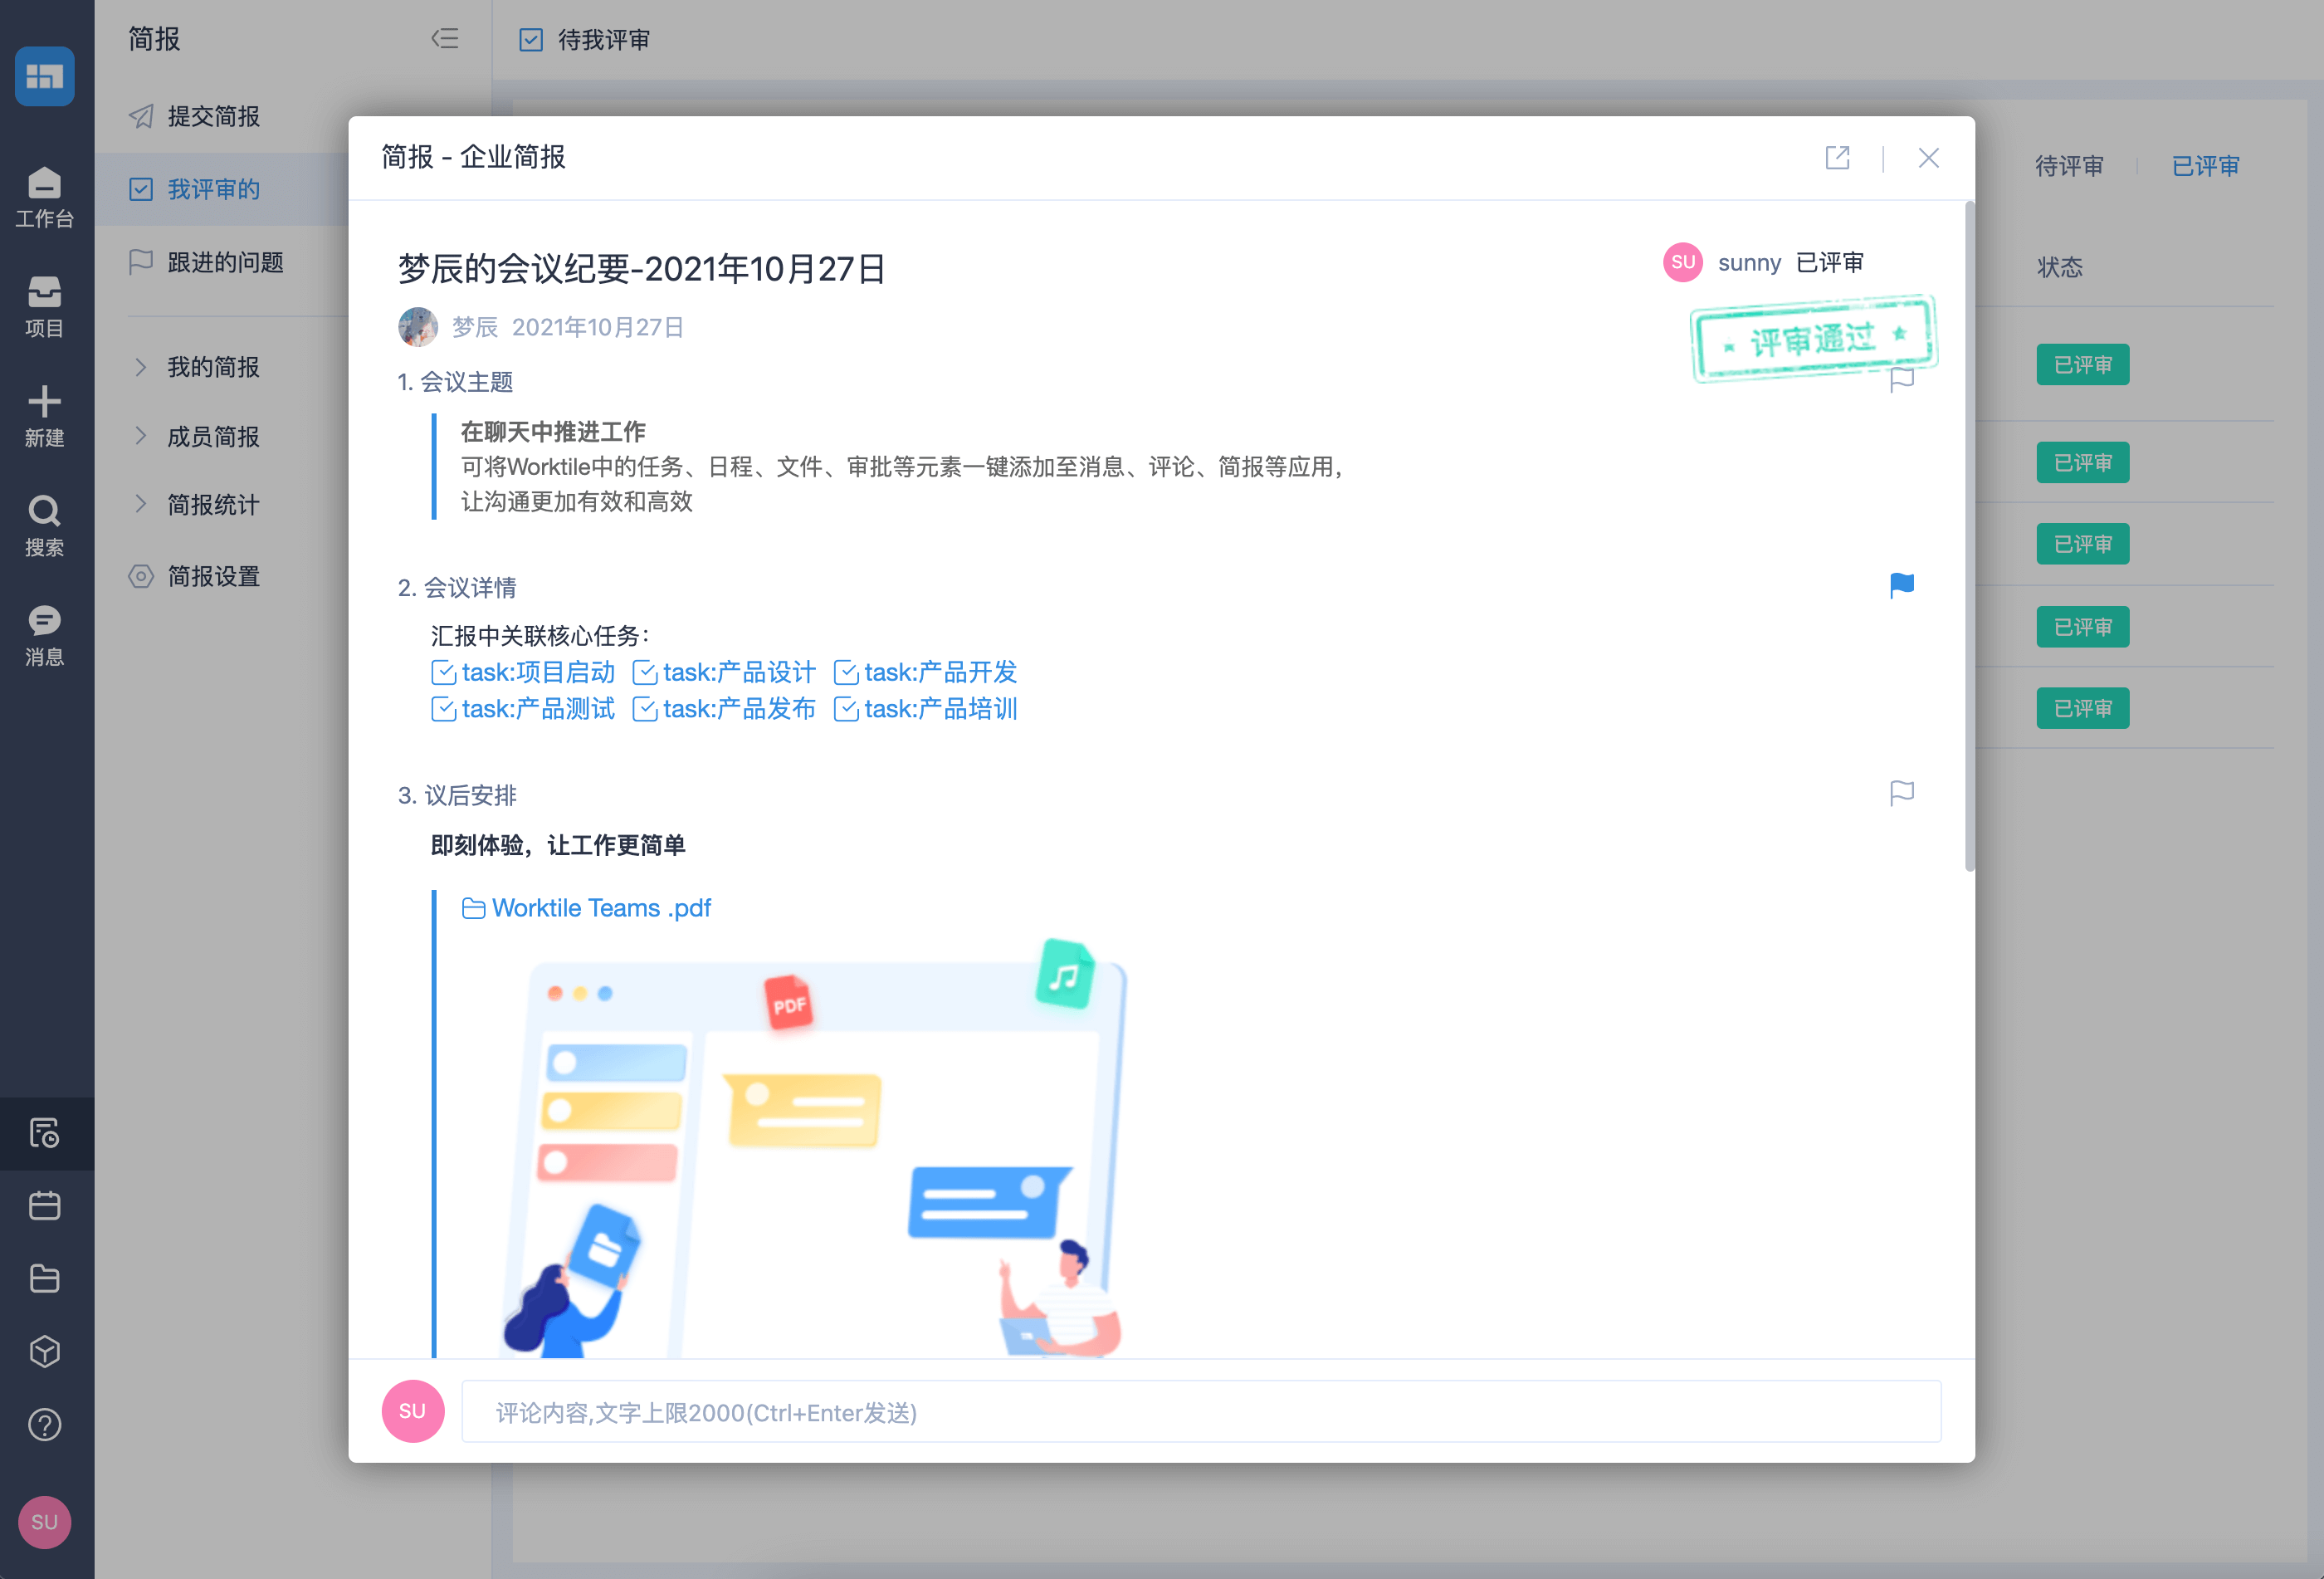Image resolution: width=2324 pixels, height=1579 pixels.
Task: Toggle checkbox on task:产品开发
Action: pos(842,670)
